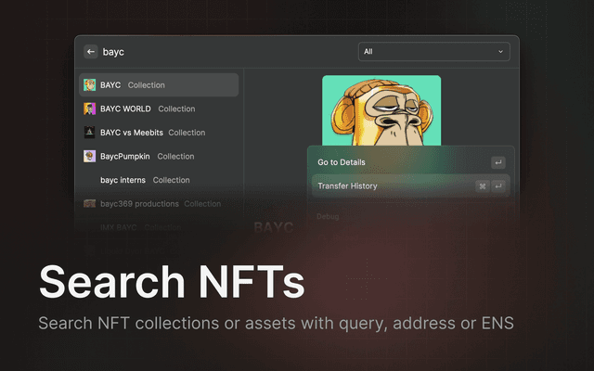Open the All filter dropdown
Viewport: 594px width, 371px height.
(433, 52)
